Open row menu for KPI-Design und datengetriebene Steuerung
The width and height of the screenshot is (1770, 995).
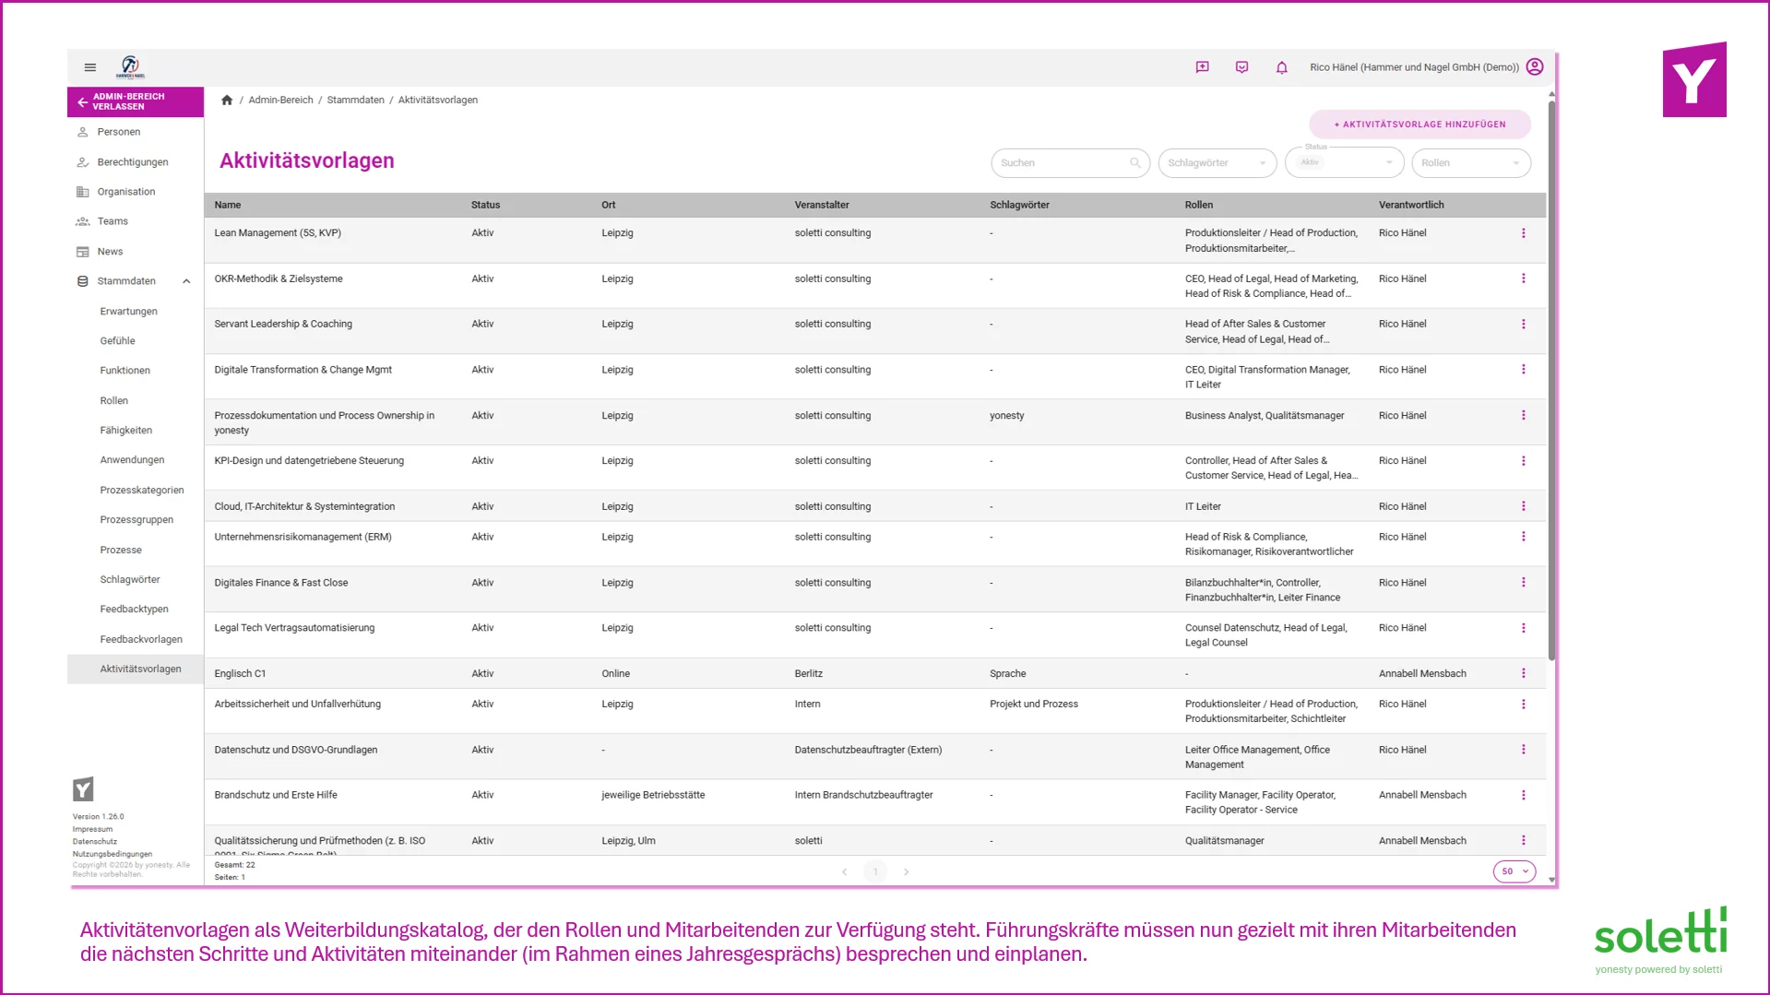1523,461
